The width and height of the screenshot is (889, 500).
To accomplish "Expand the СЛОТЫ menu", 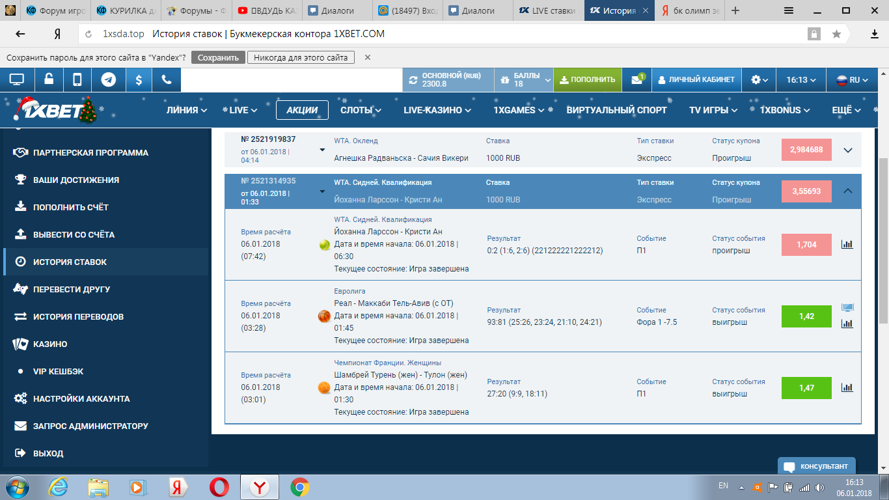I will point(361,110).
